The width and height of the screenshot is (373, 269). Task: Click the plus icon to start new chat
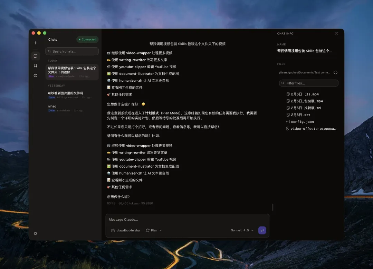coord(35,43)
